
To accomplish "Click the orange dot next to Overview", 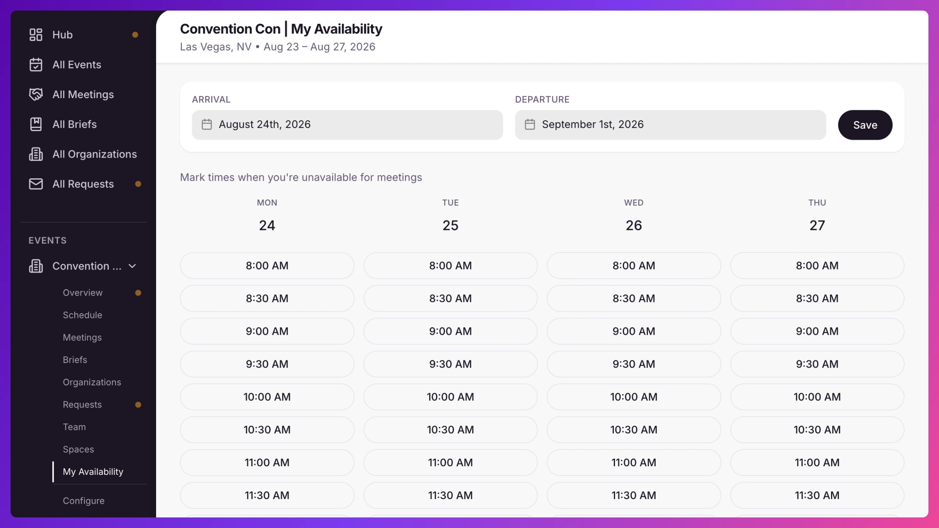I will [138, 293].
